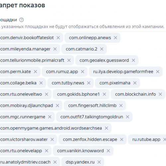The width and height of the screenshot is (166, 166).
Task: Remove com.rtu.onelevelapp tag
Action: (x=46, y=151)
